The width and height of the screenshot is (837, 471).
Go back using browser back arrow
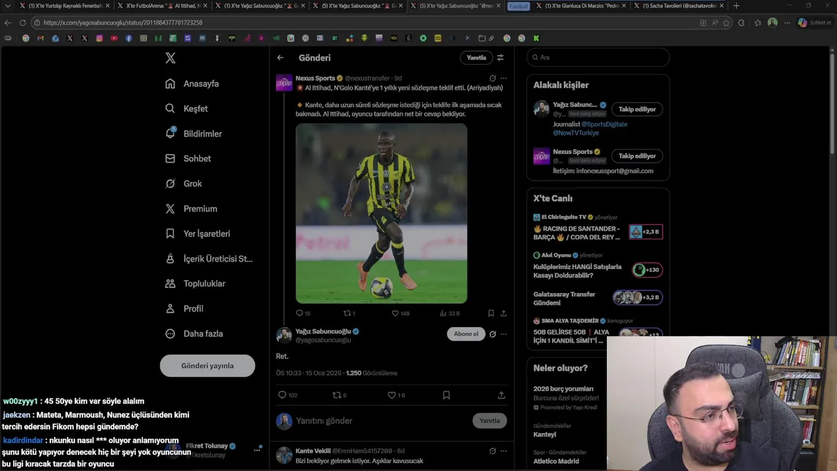(x=8, y=22)
